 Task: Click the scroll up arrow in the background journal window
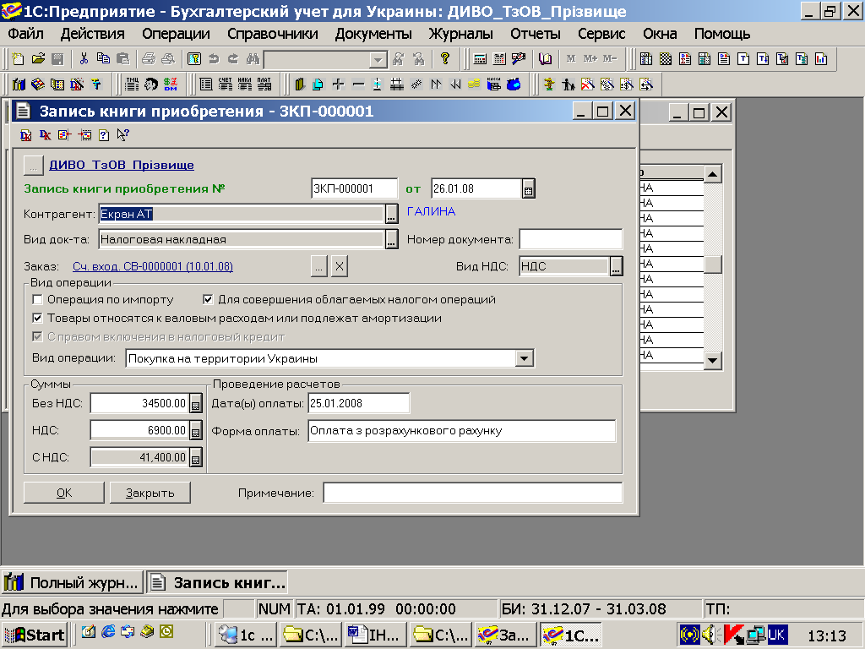pyautogui.click(x=713, y=174)
